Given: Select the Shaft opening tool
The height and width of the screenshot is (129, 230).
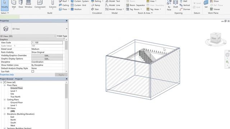Looking at the screenshot, I should point(175,4).
